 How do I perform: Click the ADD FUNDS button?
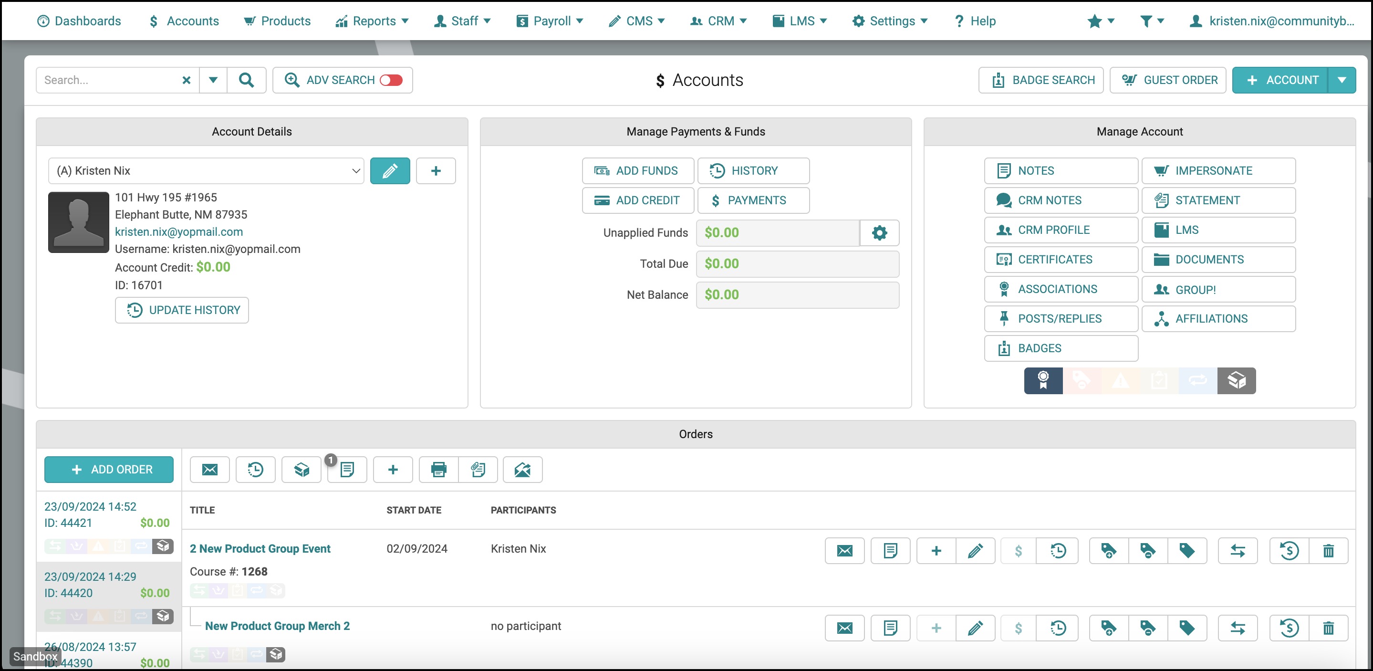tap(638, 171)
